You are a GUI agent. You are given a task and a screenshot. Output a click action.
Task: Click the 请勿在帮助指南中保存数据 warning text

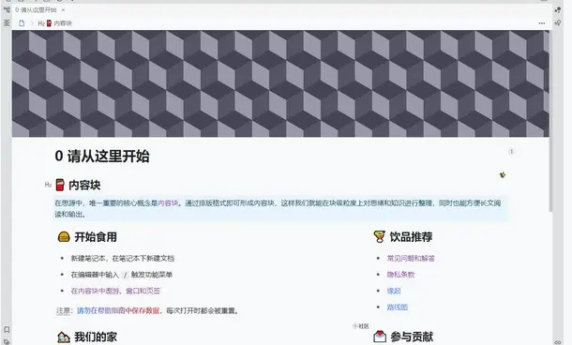pyautogui.click(x=118, y=310)
